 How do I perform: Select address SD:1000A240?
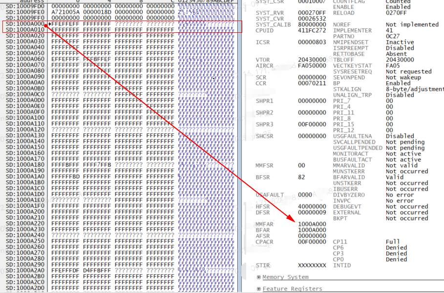pos(25,235)
